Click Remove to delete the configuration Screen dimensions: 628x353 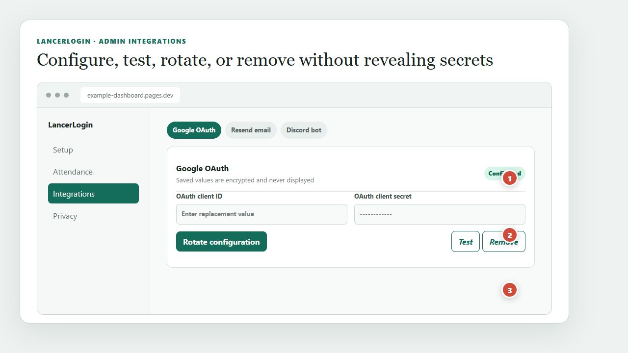coord(504,242)
